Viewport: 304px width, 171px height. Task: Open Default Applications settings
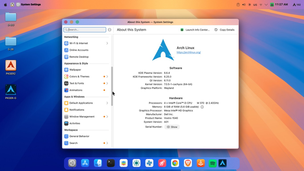click(x=86, y=103)
